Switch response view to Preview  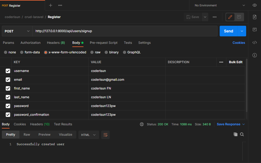[45, 135]
